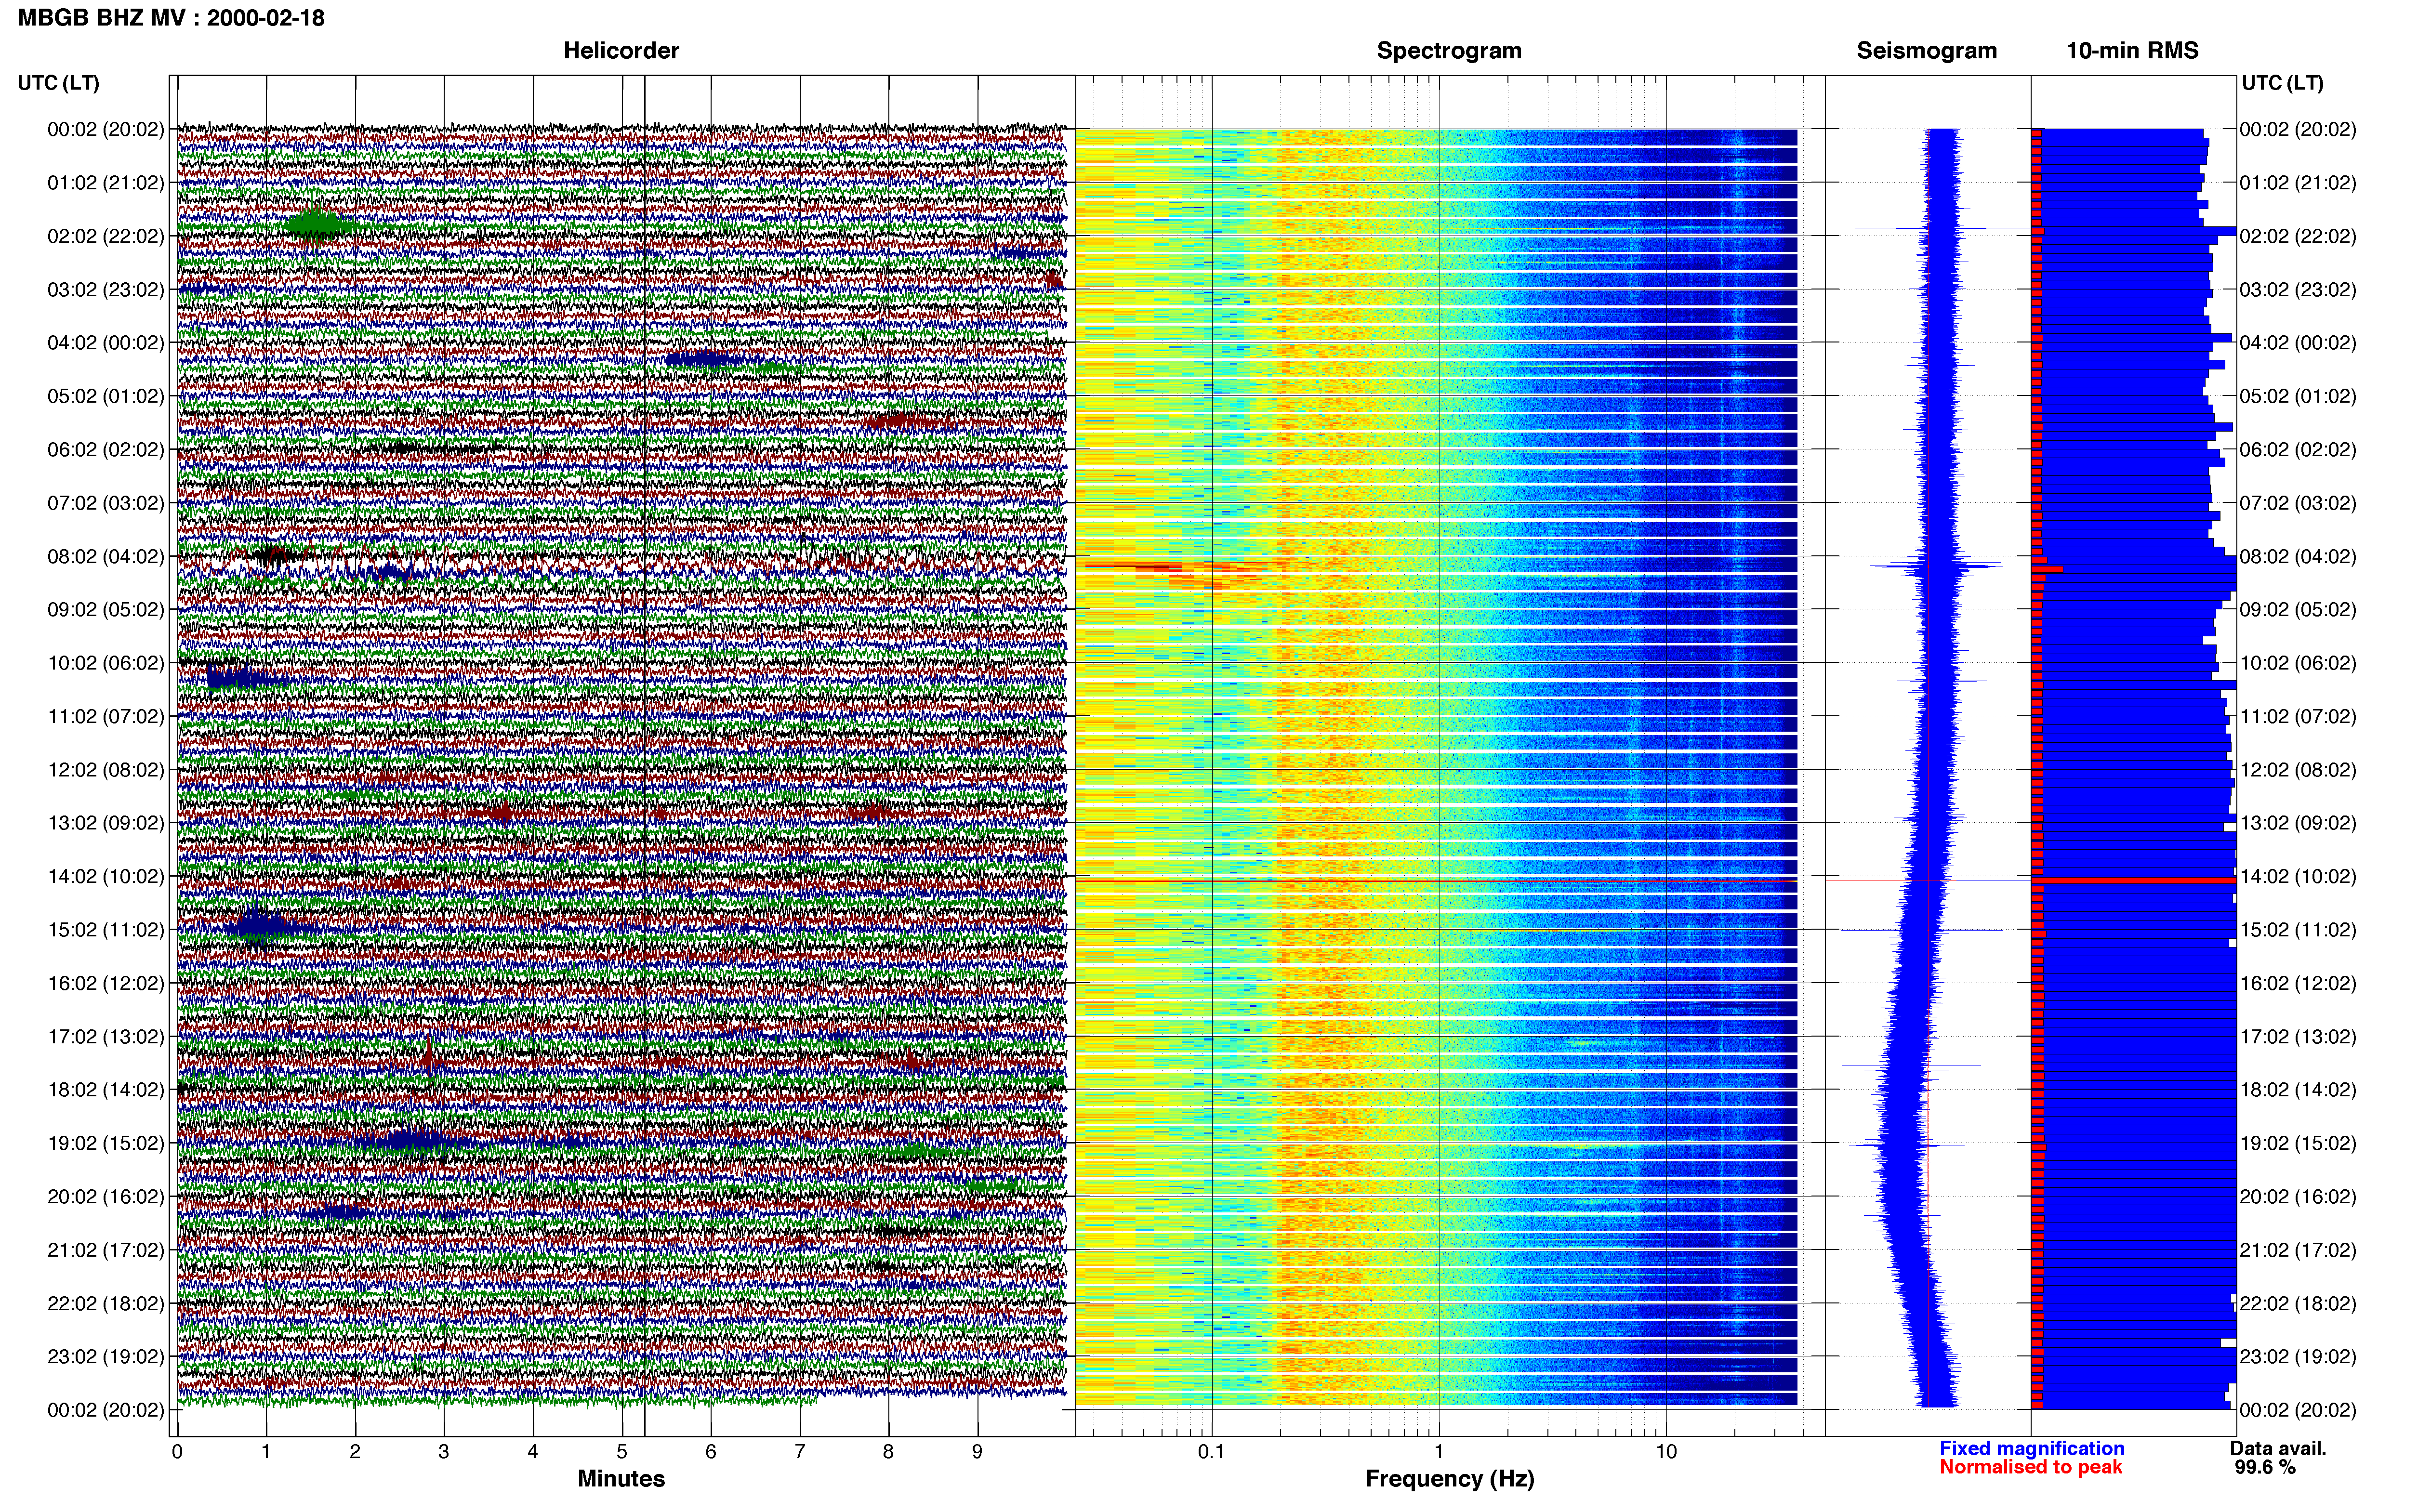Click the '99.6 %' data availability value
Screen dimensions: 2418x1512
2265,1467
